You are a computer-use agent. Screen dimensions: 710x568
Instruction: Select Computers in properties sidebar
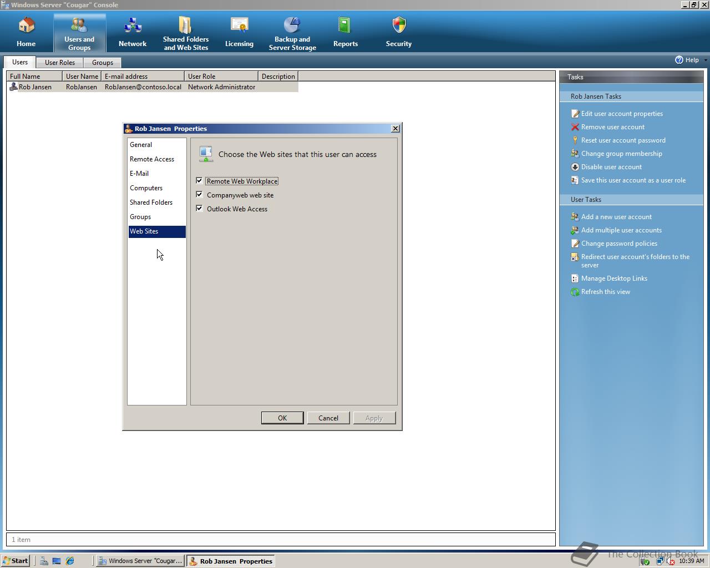tap(157, 188)
